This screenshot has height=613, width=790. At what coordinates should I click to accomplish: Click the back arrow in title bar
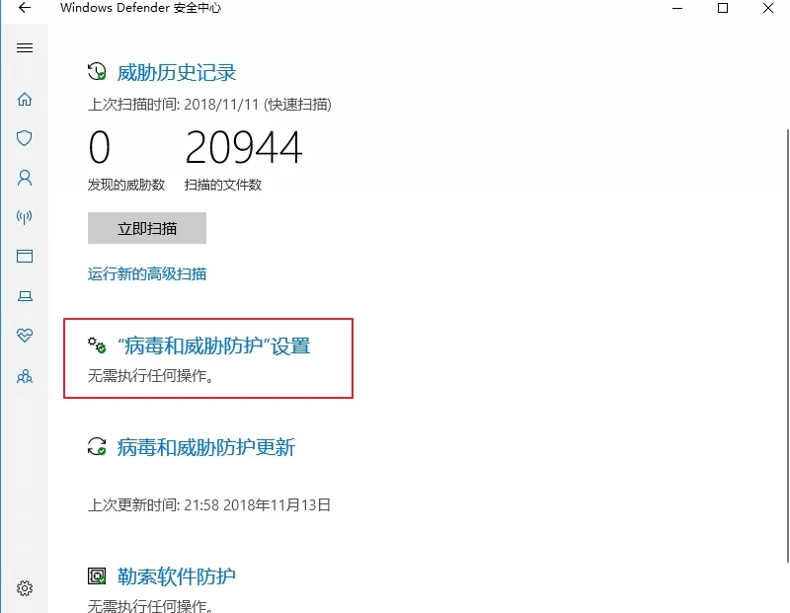(24, 8)
